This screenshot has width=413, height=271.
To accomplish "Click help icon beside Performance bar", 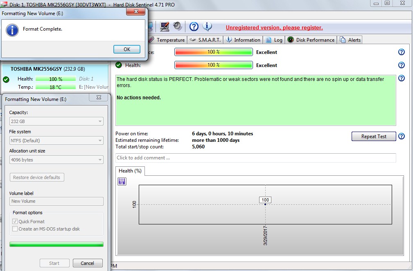I will tap(402, 52).
